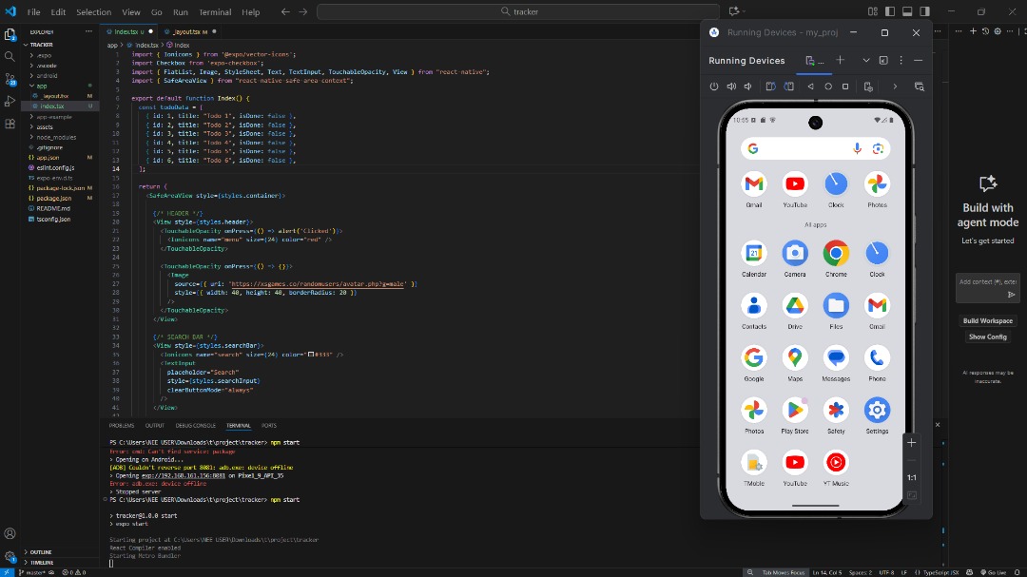This screenshot has height=577, width=1027.
Task: Open the Gmail app in the top emulator row
Action: [754, 190]
